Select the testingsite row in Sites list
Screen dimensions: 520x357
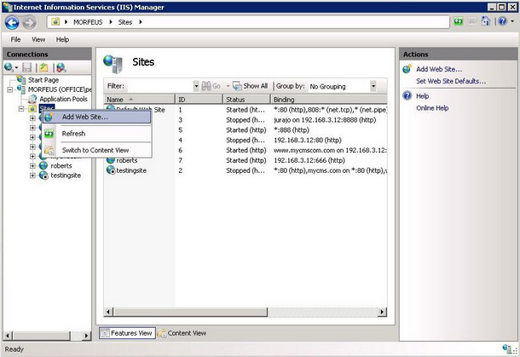tap(246, 170)
